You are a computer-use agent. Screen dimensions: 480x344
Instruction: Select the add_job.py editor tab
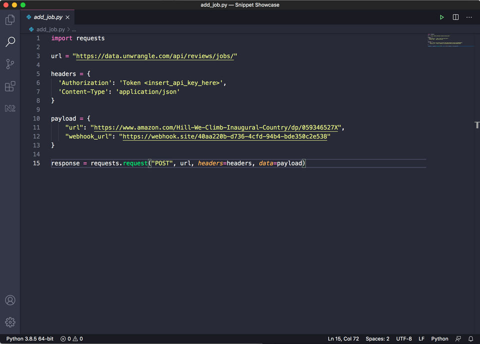(47, 17)
